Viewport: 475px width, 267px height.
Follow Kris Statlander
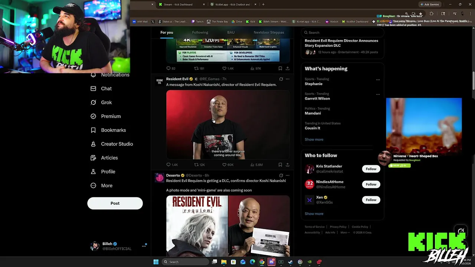click(x=371, y=169)
